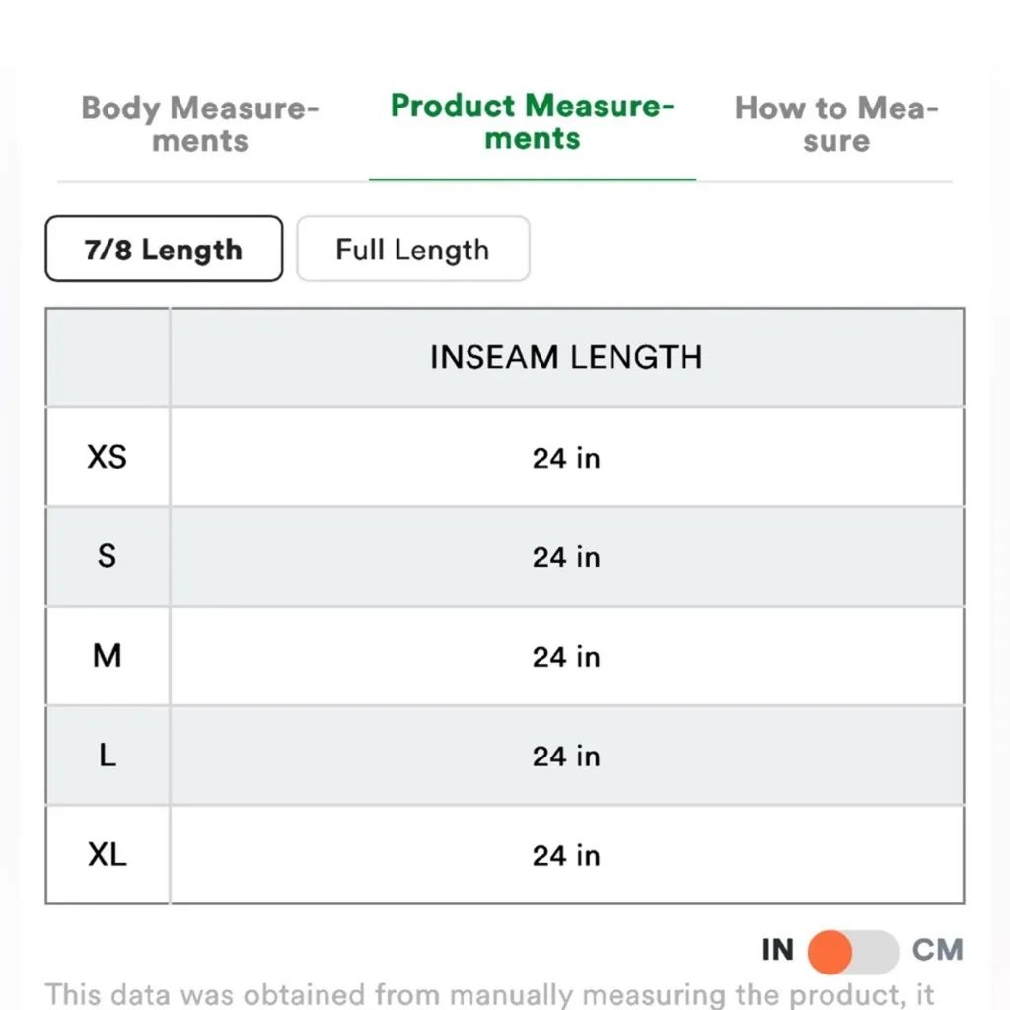Click the XL row's 24 in cell

pyautogui.click(x=566, y=855)
